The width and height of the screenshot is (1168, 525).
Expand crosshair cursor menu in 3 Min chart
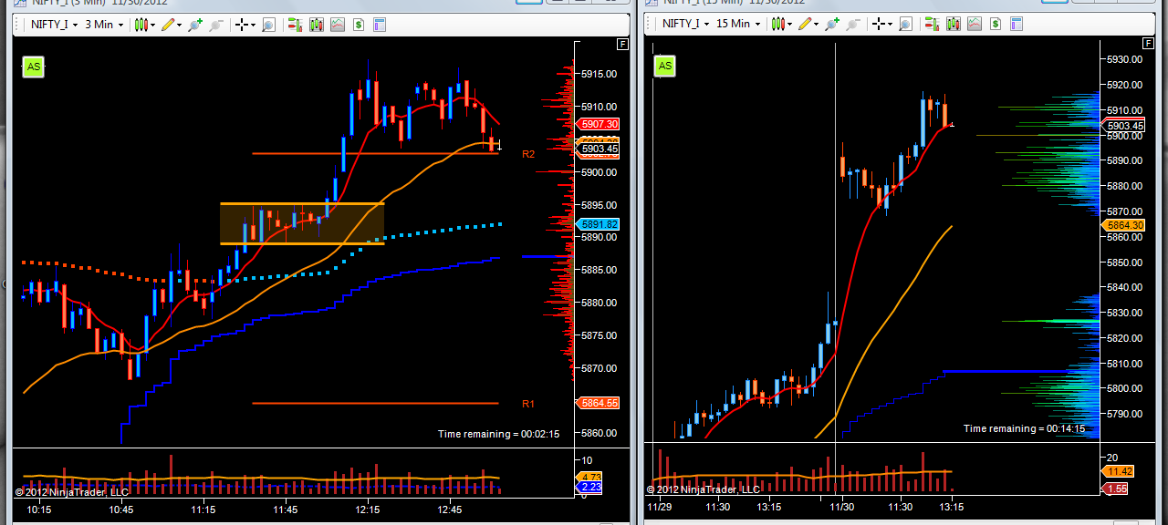[x=245, y=25]
